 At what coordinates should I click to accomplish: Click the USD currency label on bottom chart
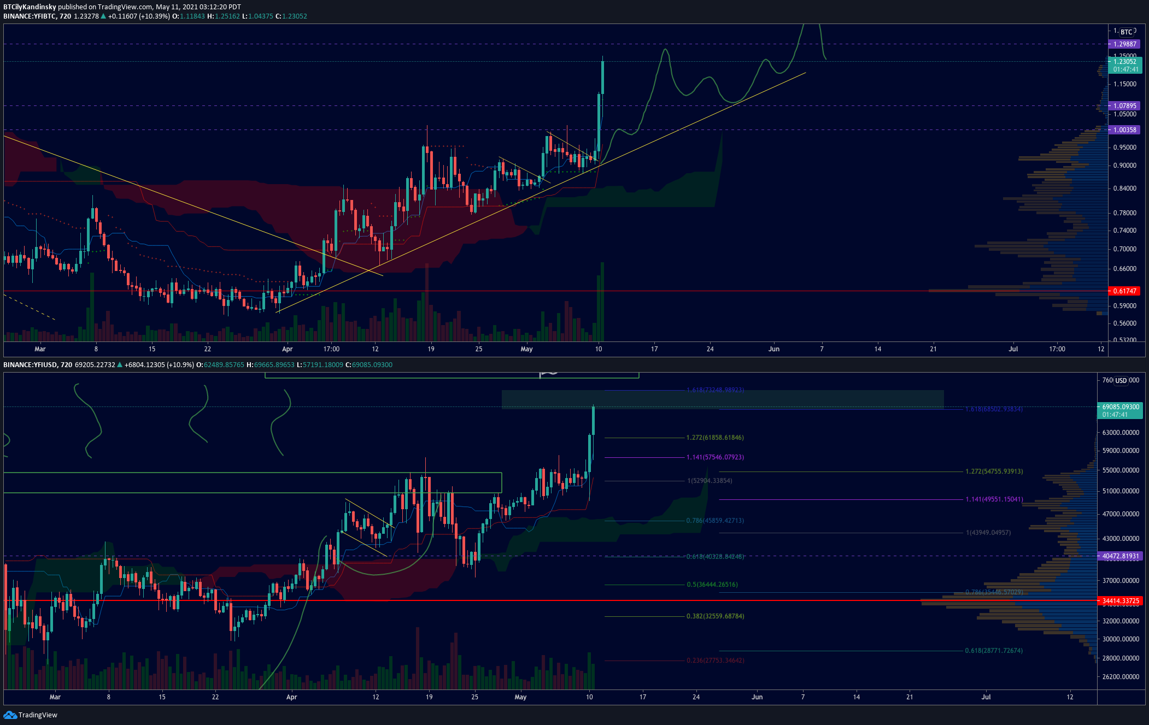1121,381
